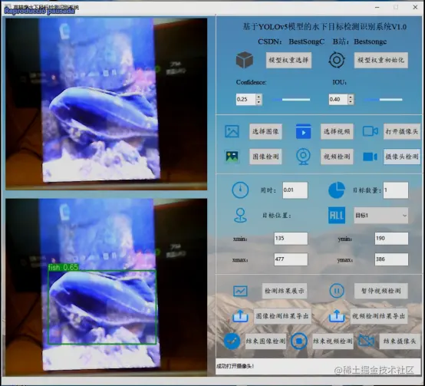The height and width of the screenshot is (386, 425).
Task: Click the solid blue camera detection icon
Action: pyautogui.click(x=371, y=157)
